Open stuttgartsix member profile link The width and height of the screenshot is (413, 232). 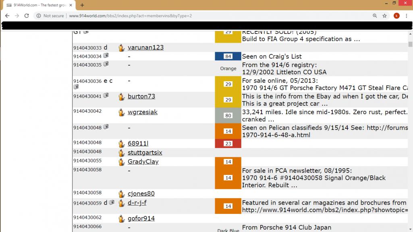(145, 152)
